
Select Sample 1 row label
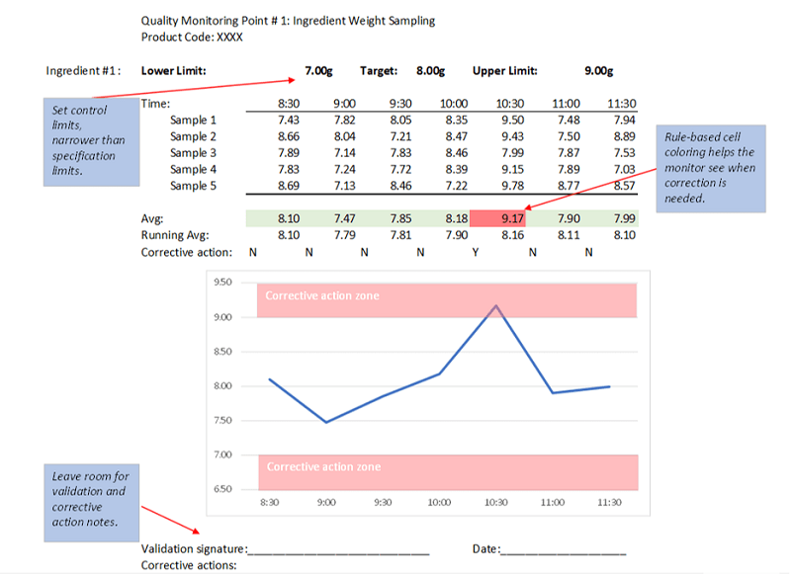coord(193,120)
